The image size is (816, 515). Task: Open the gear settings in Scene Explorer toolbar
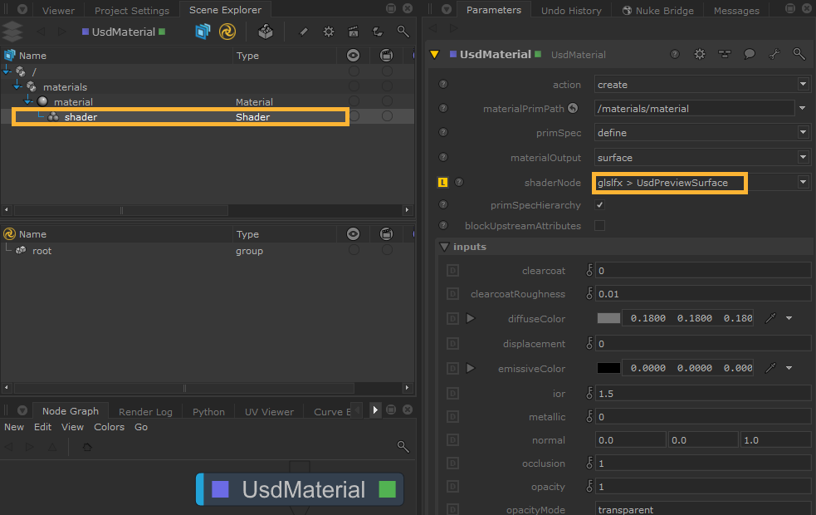click(x=329, y=32)
